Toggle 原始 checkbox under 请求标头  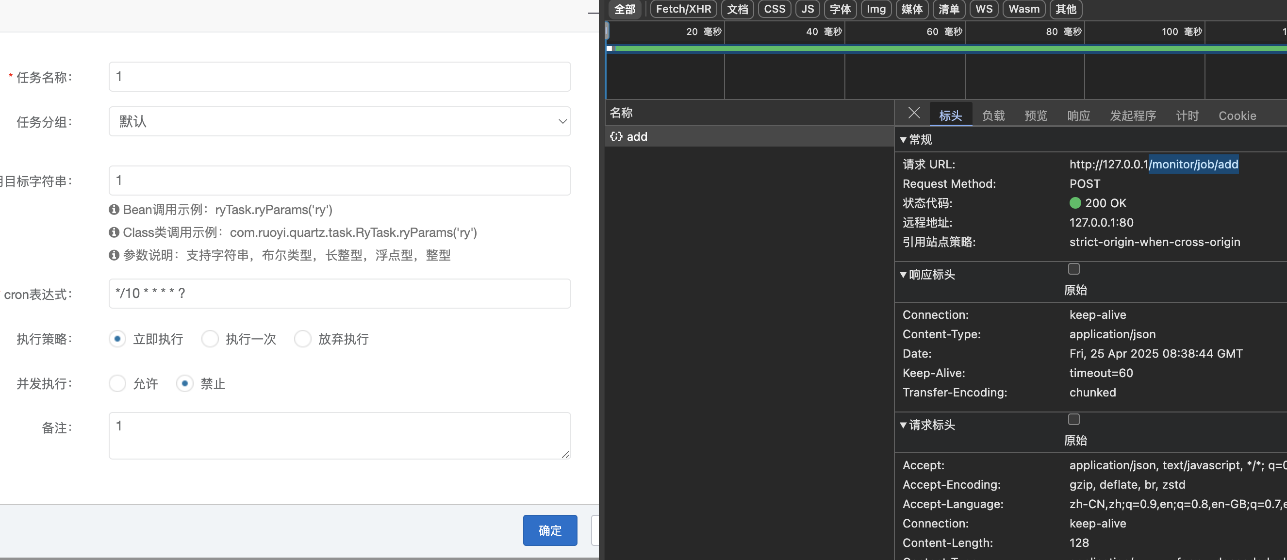(x=1073, y=419)
